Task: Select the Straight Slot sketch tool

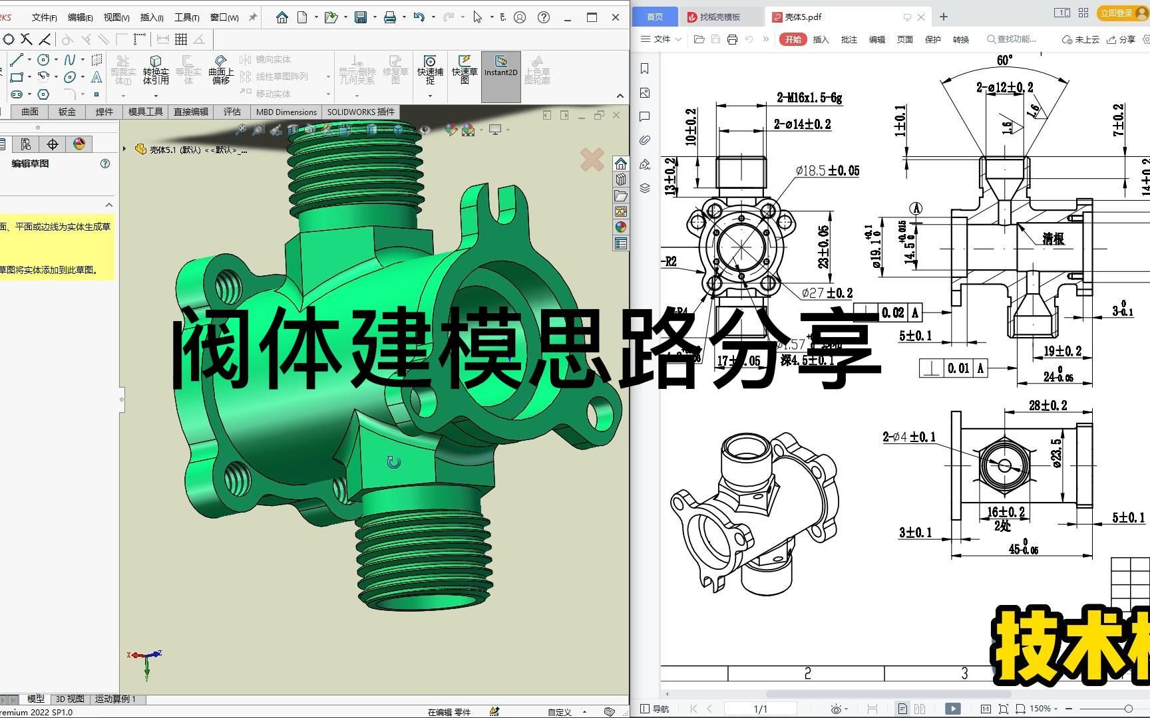Action: (17, 94)
